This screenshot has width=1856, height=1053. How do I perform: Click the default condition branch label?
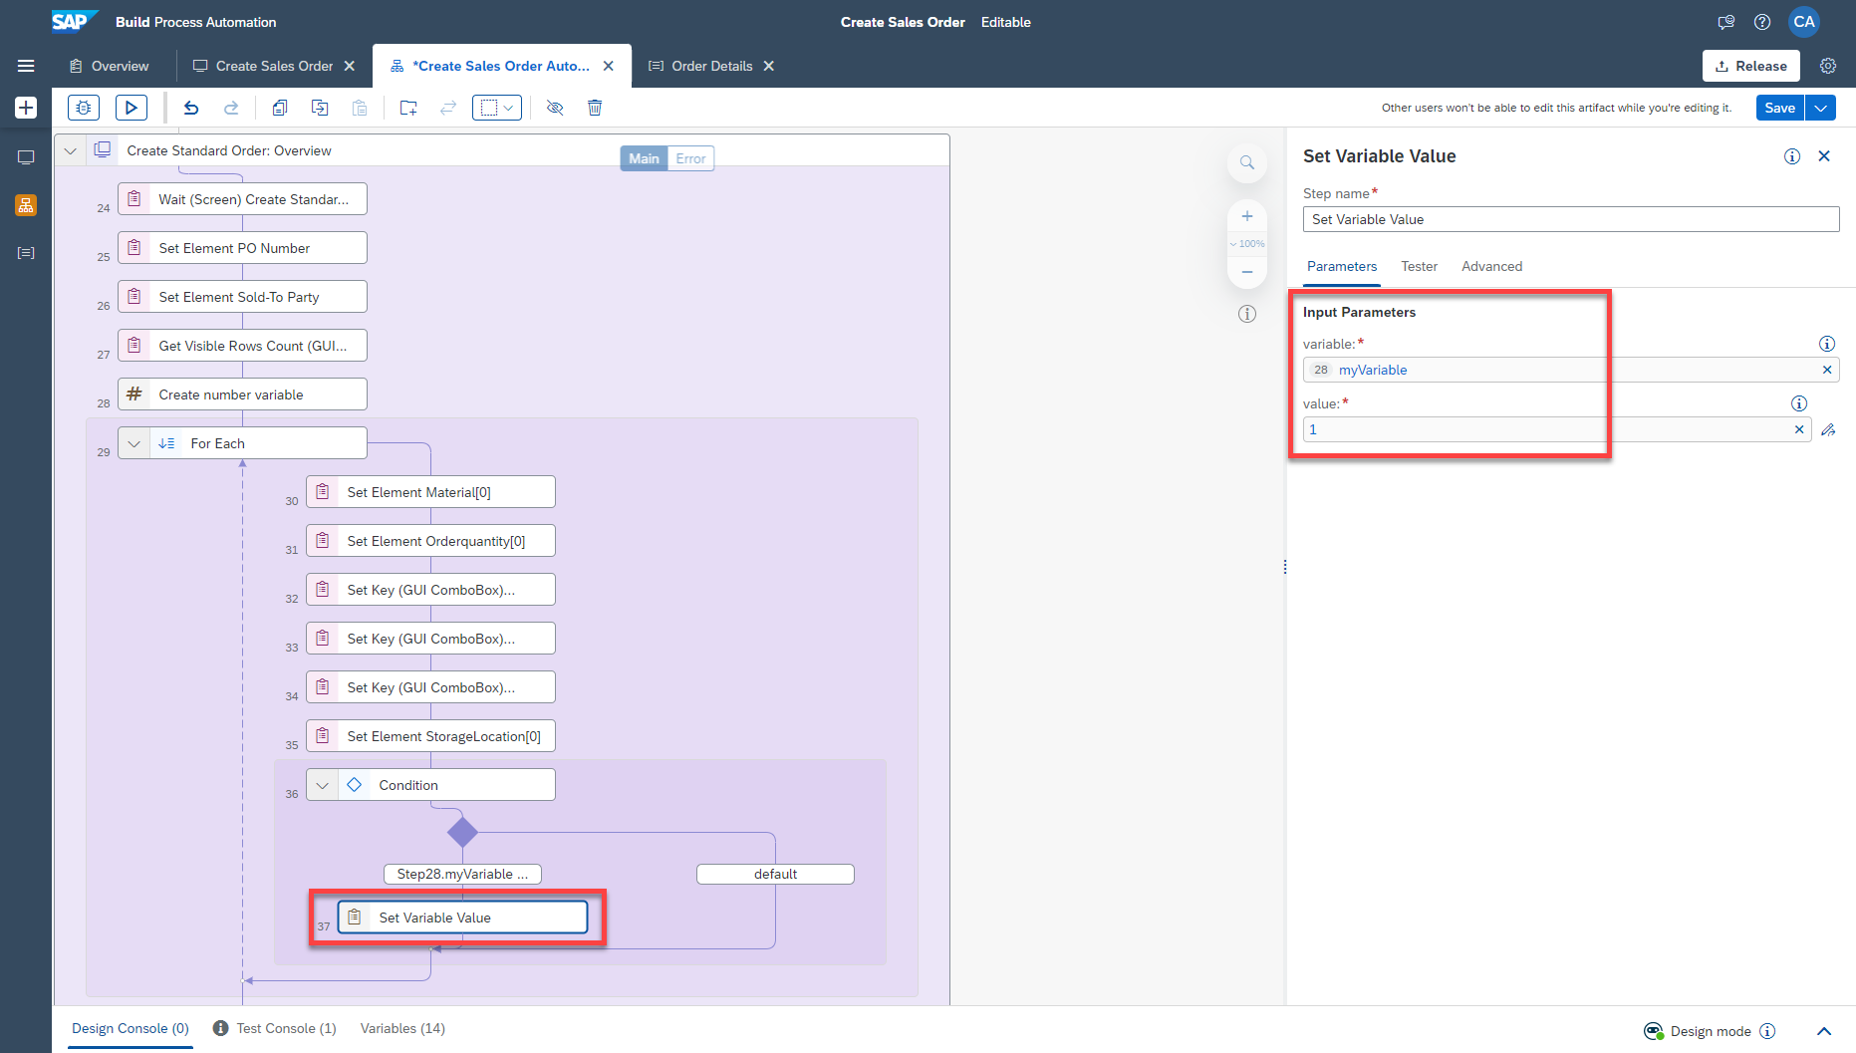click(x=775, y=874)
